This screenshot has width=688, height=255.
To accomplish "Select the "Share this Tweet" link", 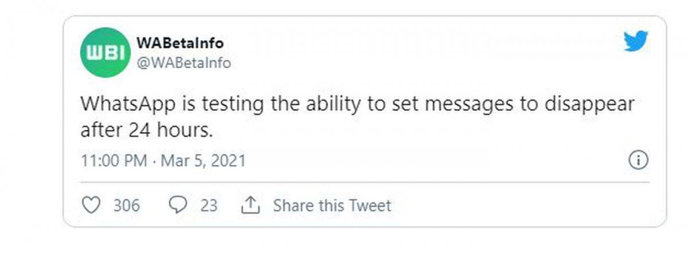I will click(331, 205).
